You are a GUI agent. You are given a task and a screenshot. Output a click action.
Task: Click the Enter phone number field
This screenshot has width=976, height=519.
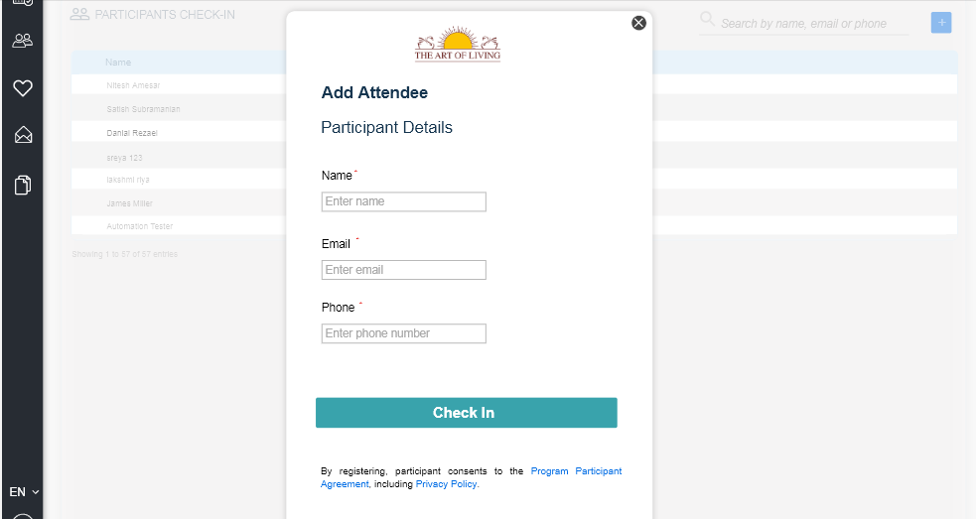click(x=403, y=333)
